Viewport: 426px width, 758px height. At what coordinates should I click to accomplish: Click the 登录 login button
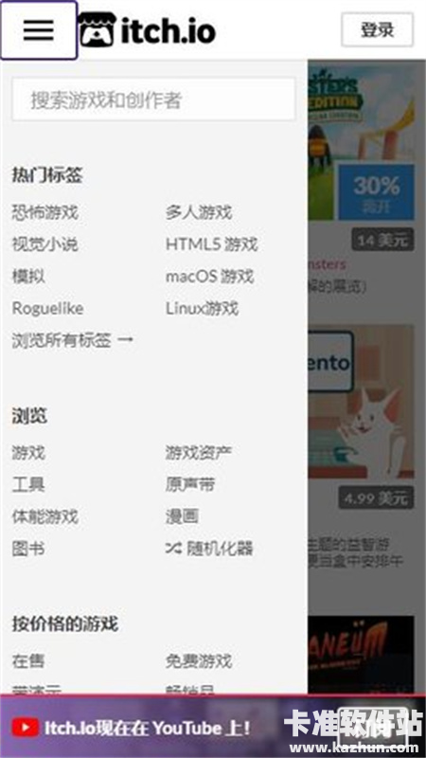coord(377,30)
